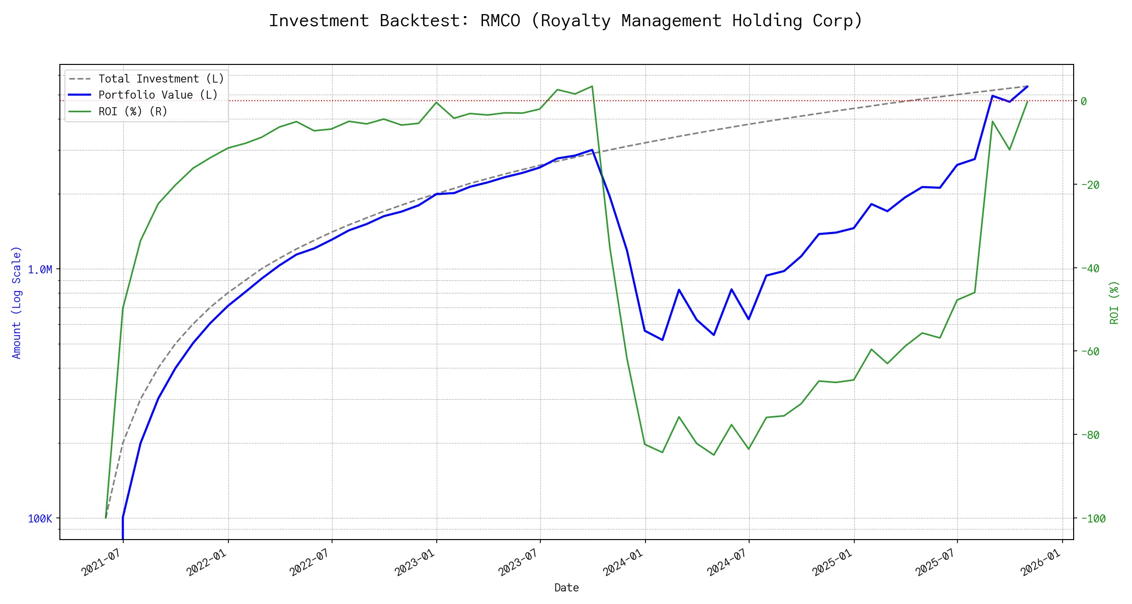Click the chart title text

point(565,21)
